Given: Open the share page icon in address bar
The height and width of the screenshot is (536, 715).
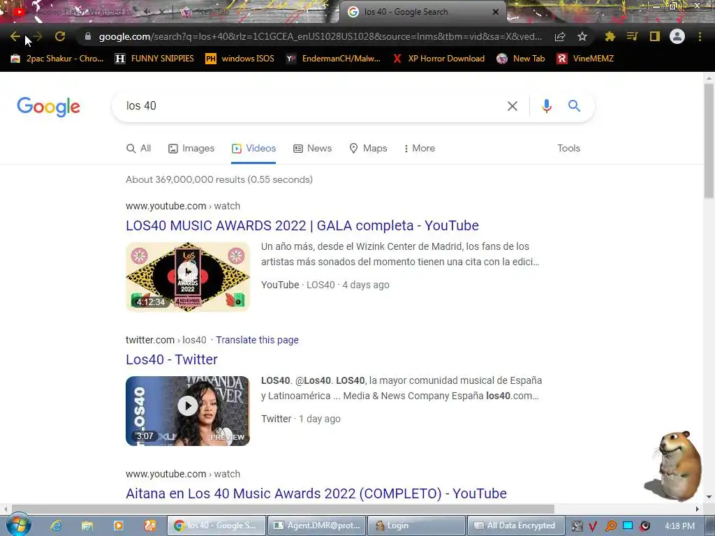Looking at the screenshot, I should point(560,37).
